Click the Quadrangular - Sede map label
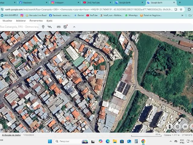The width and height of the screenshot is (193, 145). click(x=84, y=33)
